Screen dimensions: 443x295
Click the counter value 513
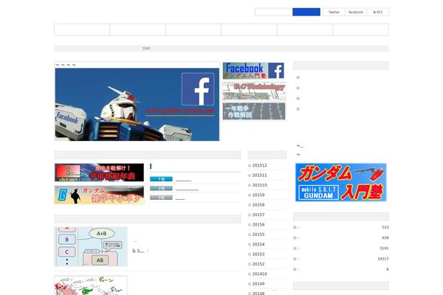click(385, 227)
